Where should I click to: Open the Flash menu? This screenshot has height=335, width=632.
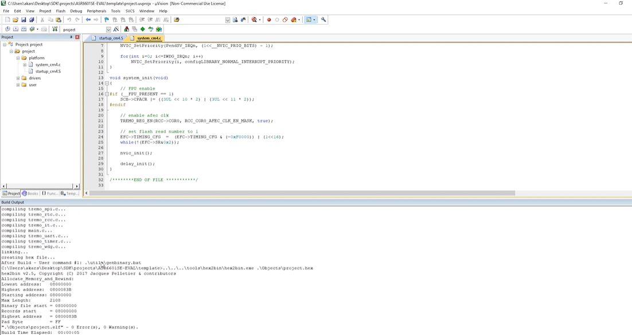coord(60,11)
